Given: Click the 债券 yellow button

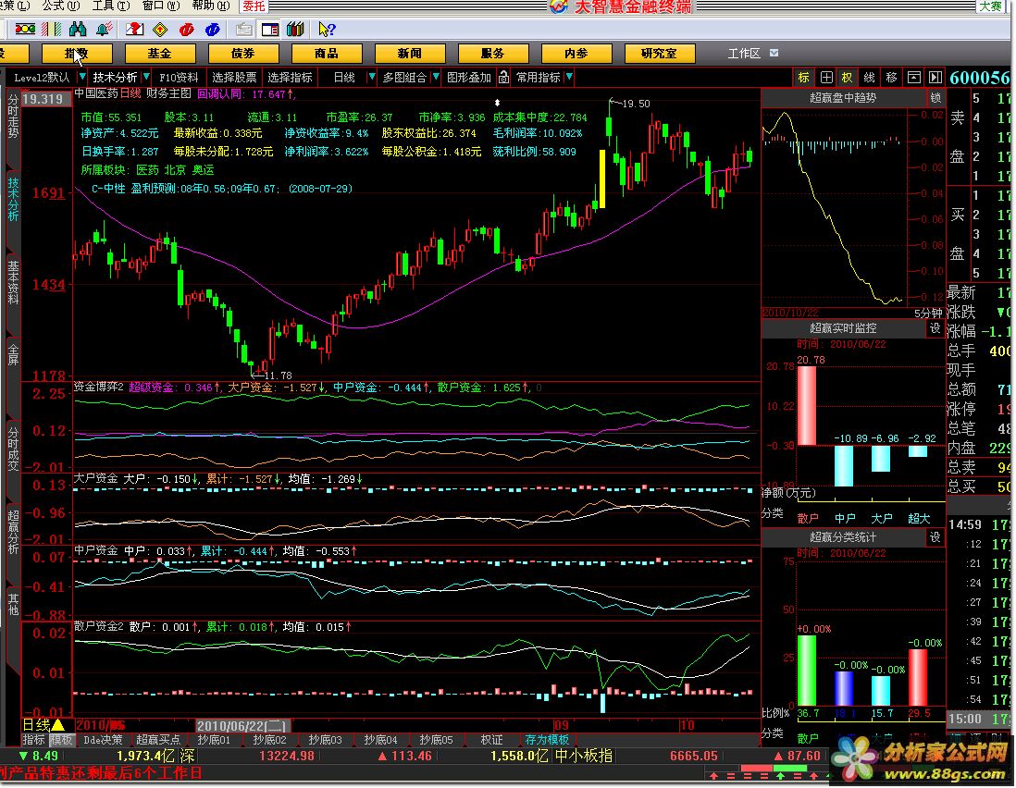Looking at the screenshot, I should 243,53.
